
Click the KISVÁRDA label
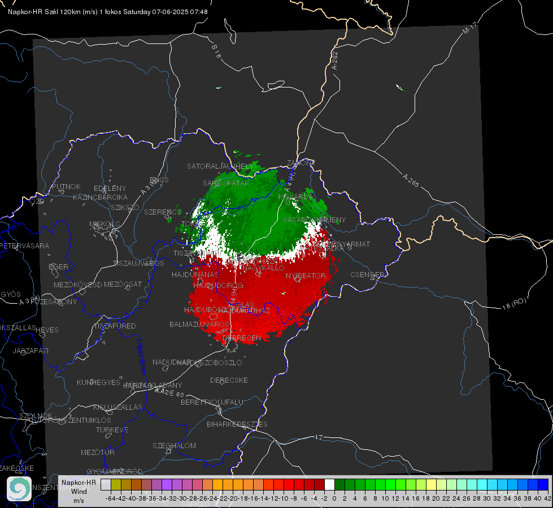295,197
